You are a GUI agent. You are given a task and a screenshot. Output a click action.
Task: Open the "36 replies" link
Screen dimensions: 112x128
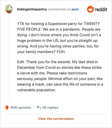50,108
